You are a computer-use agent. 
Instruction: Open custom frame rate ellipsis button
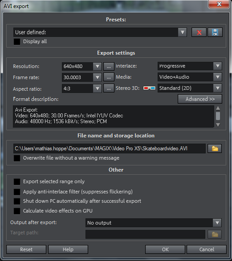[x=109, y=78]
